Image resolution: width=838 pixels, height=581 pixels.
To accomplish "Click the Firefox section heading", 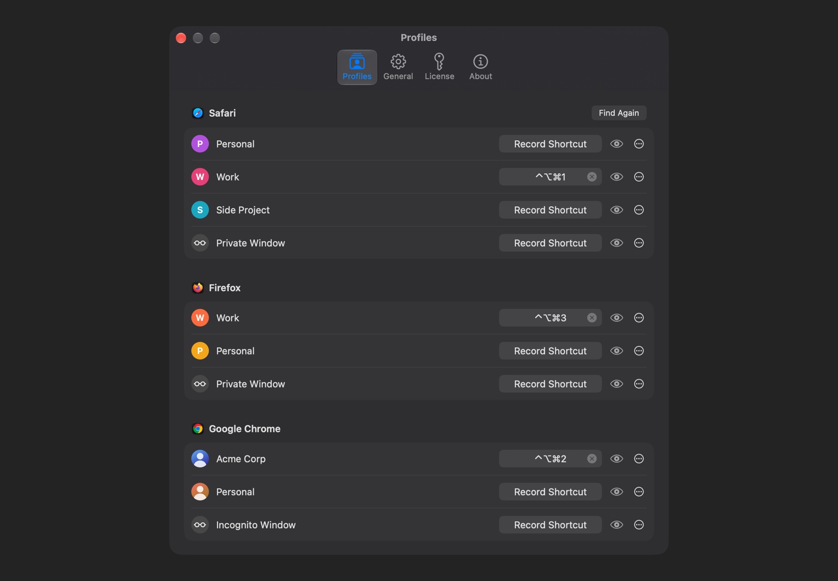I will 225,288.
